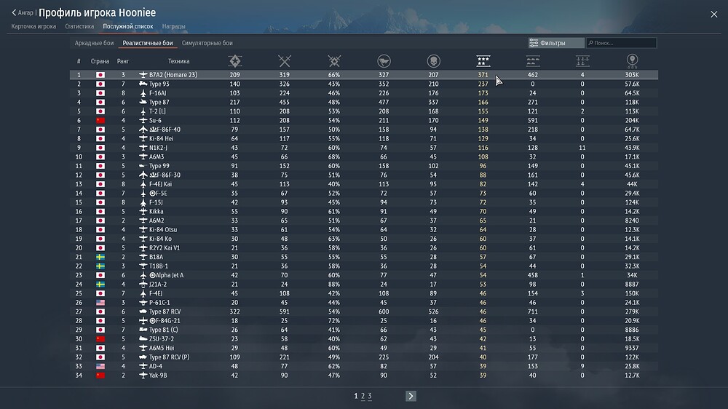This screenshot has width=728, height=409.
Task: Select Симуляторные бои mode
Action: (x=207, y=43)
